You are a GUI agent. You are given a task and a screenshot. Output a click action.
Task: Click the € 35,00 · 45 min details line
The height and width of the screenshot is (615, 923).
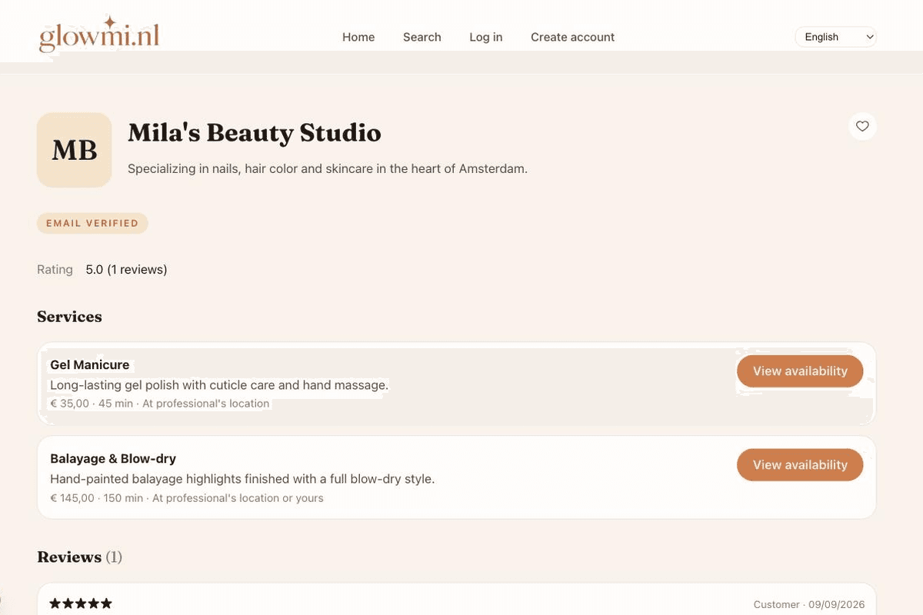click(159, 404)
